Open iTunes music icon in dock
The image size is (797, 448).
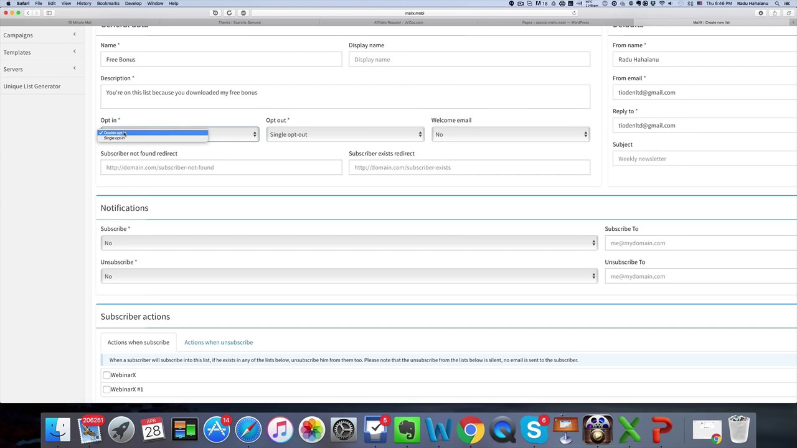tap(280, 430)
